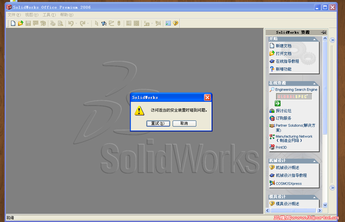Click the sigma properties toolbar icon

pyautogui.click(x=146, y=23)
